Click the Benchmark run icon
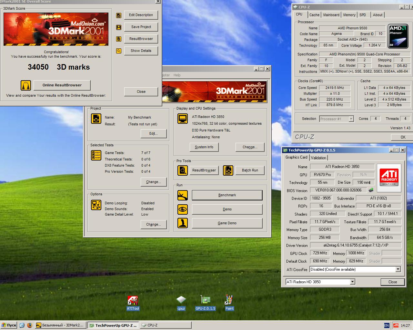The image size is (413, 330). (x=183, y=195)
